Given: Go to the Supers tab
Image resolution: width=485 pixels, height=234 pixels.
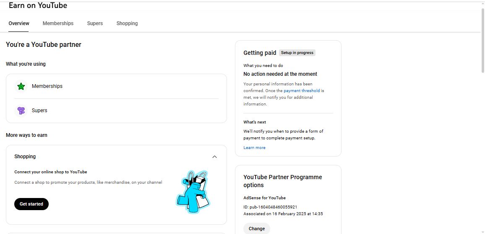Looking at the screenshot, I should 95,23.
